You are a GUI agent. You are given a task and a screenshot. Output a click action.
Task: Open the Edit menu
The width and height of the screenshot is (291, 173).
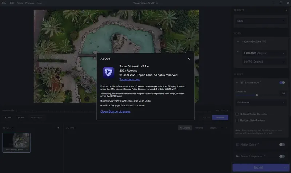(x=12, y=3)
